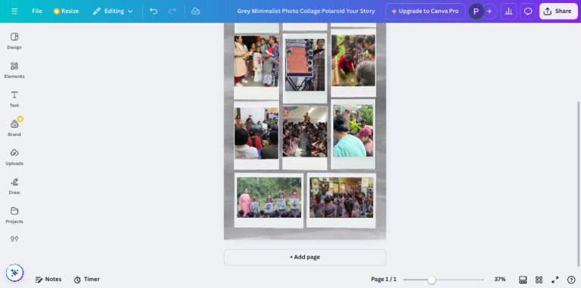Open the Elements panel
Screen dimensions: 581x288
point(14,70)
